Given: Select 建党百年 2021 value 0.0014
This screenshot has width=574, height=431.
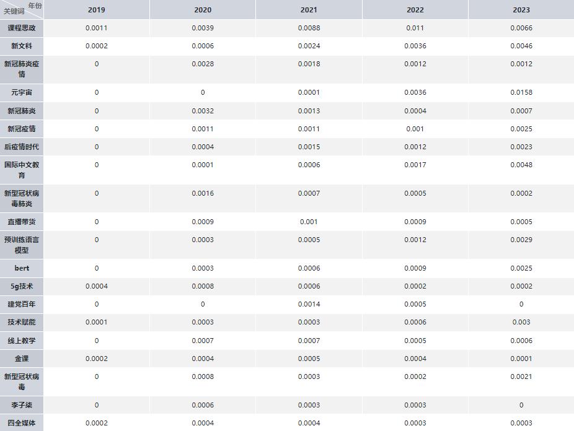Looking at the screenshot, I should (x=309, y=304).
